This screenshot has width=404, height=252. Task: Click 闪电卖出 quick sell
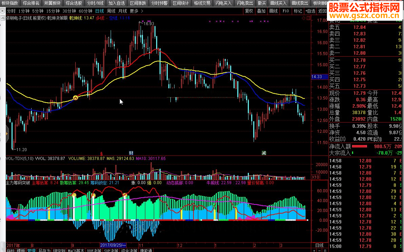(245, 3)
